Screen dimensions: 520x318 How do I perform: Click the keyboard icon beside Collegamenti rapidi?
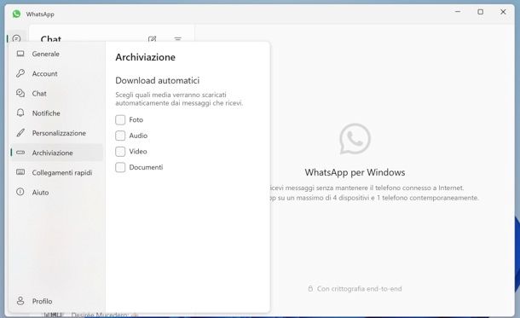tap(20, 172)
